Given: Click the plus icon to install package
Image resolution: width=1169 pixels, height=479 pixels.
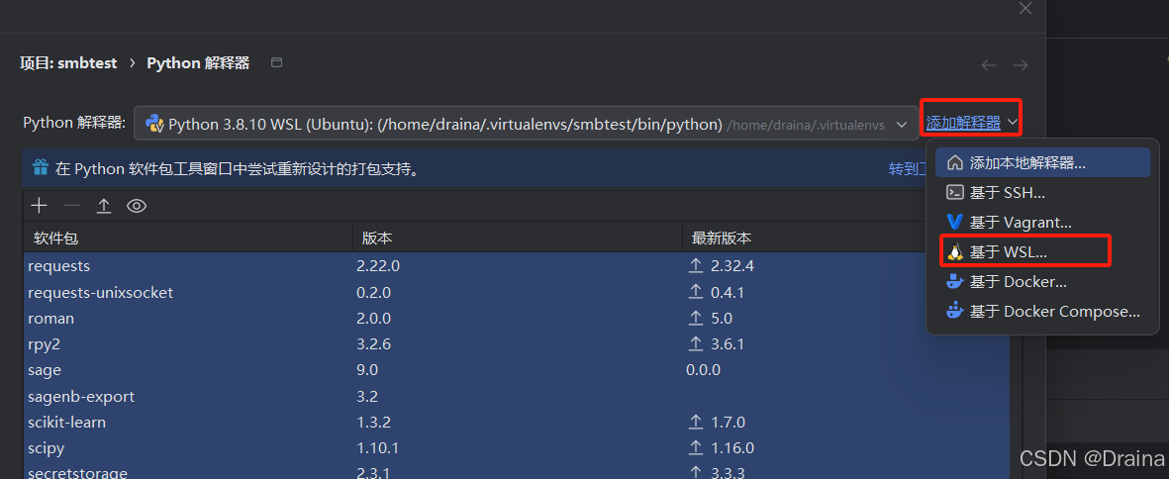Looking at the screenshot, I should 39,206.
